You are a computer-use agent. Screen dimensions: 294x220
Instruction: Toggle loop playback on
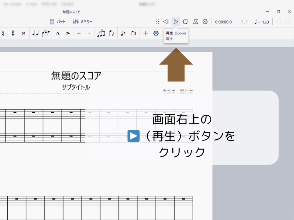coord(186,21)
